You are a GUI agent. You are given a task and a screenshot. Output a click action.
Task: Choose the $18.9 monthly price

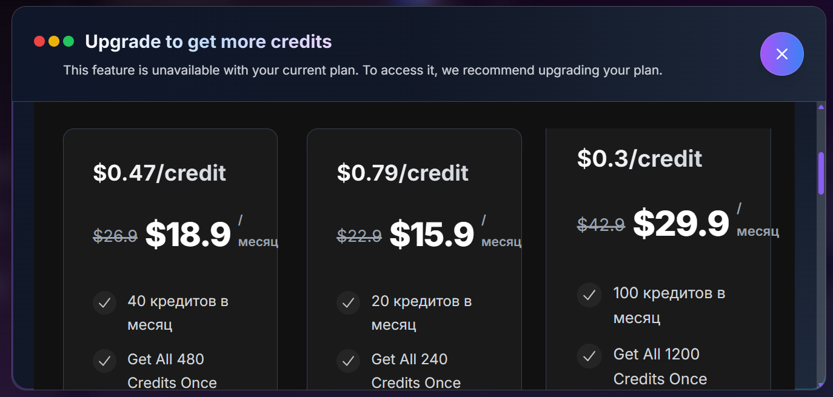pyautogui.click(x=188, y=235)
